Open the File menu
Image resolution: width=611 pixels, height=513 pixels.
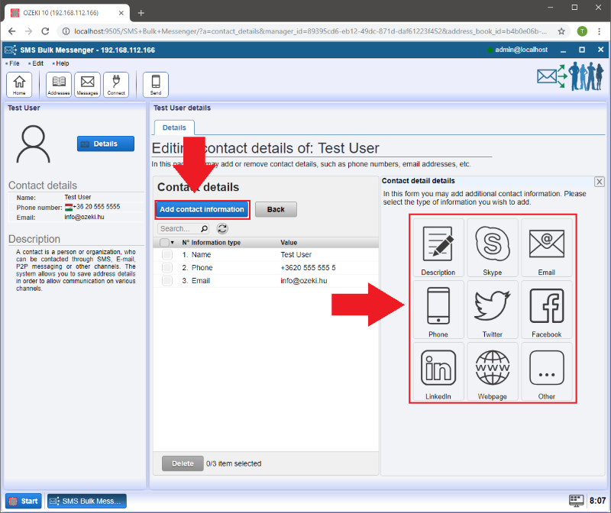pyautogui.click(x=14, y=63)
